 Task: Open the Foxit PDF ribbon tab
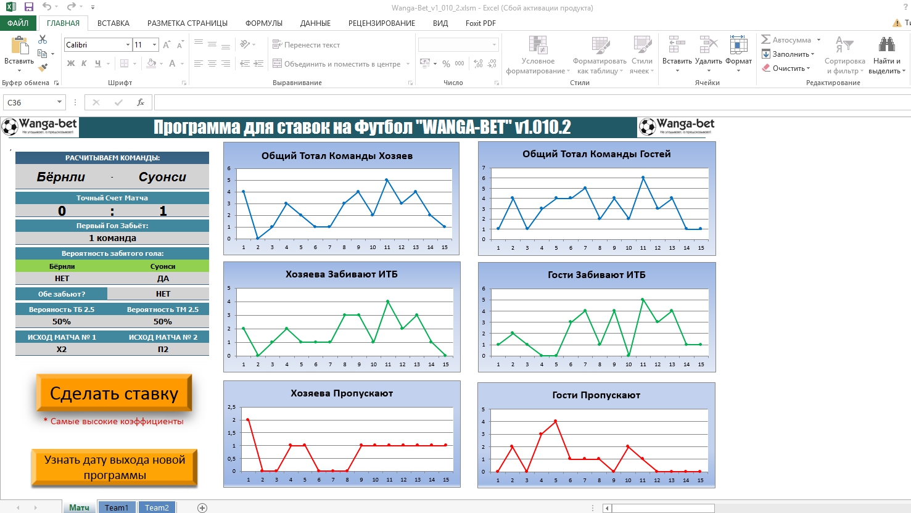[x=480, y=23]
